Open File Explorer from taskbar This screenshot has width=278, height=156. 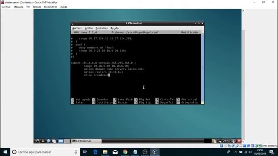(105, 152)
